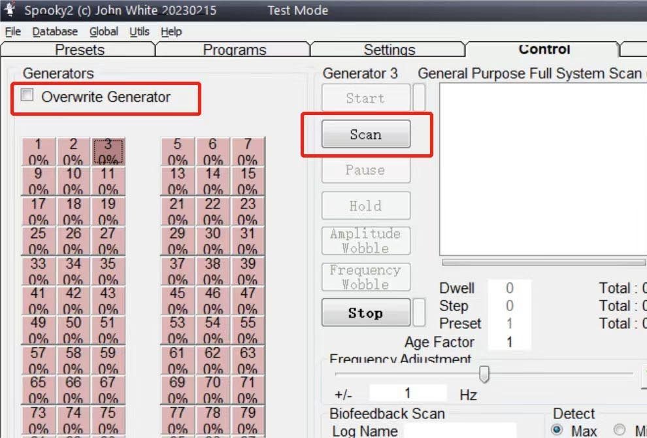647x438 pixels.
Task: Select generator 71 button
Action: [x=248, y=390]
